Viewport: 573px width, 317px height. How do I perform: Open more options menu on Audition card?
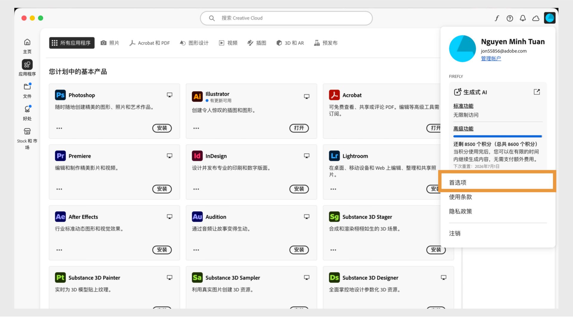tap(196, 250)
